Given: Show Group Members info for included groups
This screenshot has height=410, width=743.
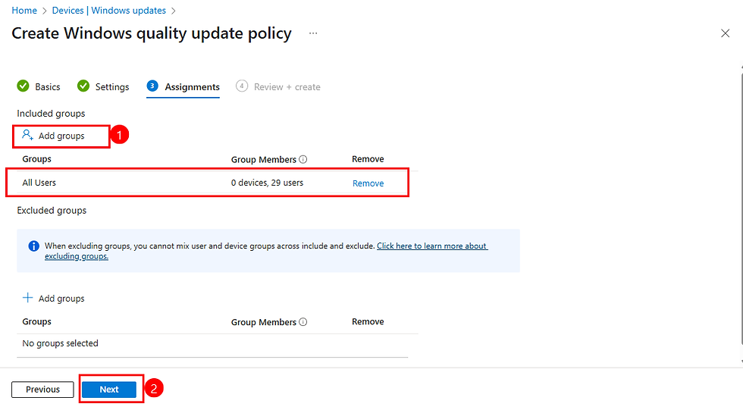Looking at the screenshot, I should coord(303,160).
